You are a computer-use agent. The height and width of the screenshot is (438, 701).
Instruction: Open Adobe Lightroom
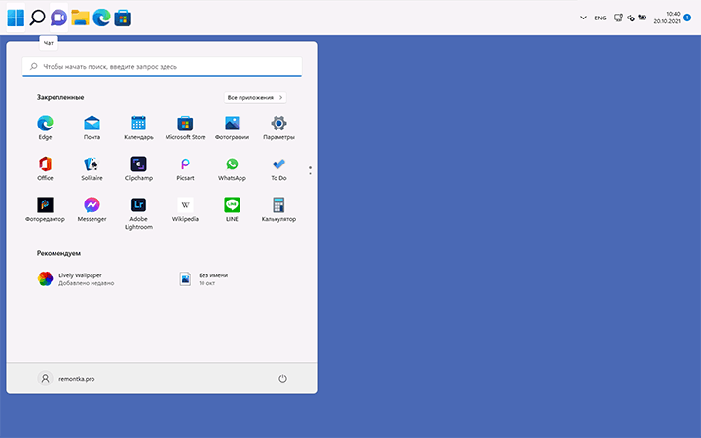138,213
